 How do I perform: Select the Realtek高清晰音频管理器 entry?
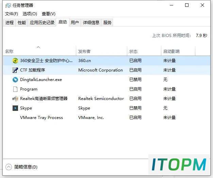tap(44, 99)
